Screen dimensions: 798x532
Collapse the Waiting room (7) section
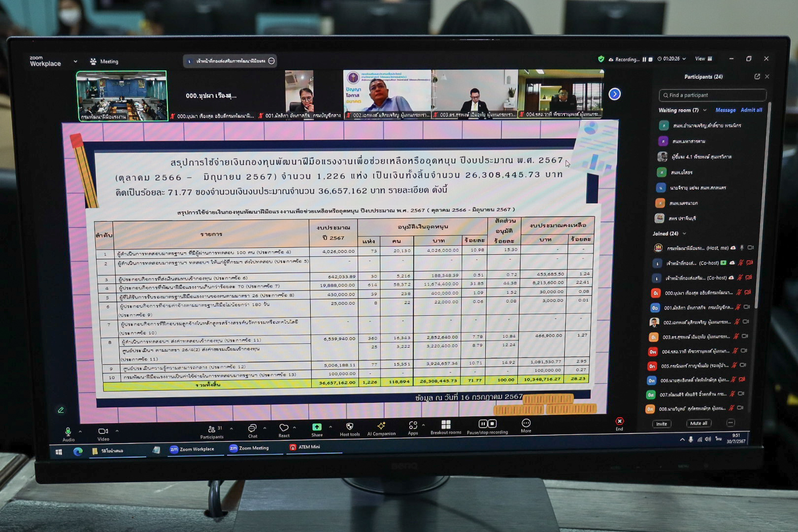coord(705,110)
